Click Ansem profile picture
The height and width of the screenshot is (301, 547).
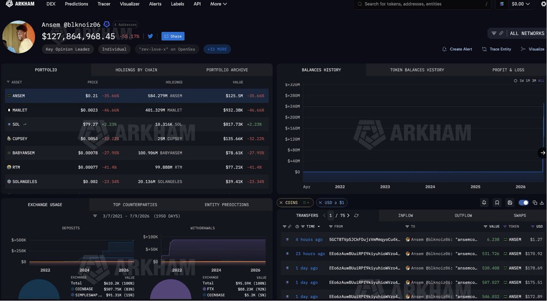(18, 36)
